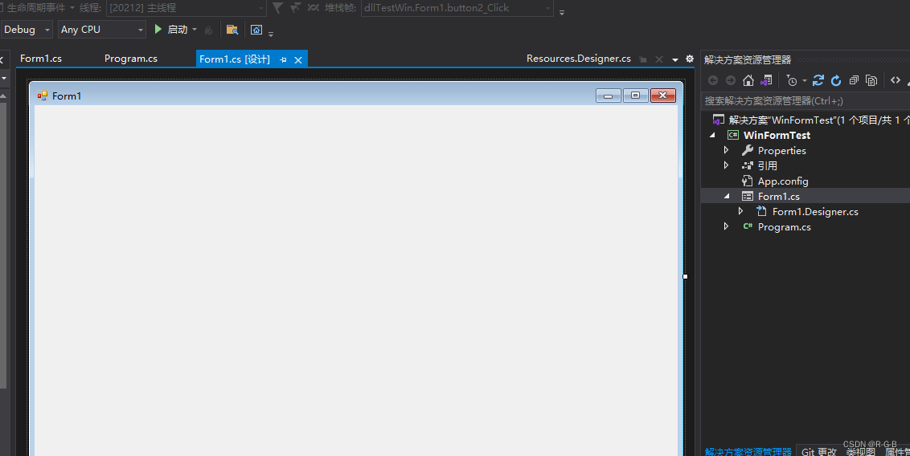The height and width of the screenshot is (456, 910).
Task: Keep the Resources.Designer.cs preview tab open
Action: (643, 59)
